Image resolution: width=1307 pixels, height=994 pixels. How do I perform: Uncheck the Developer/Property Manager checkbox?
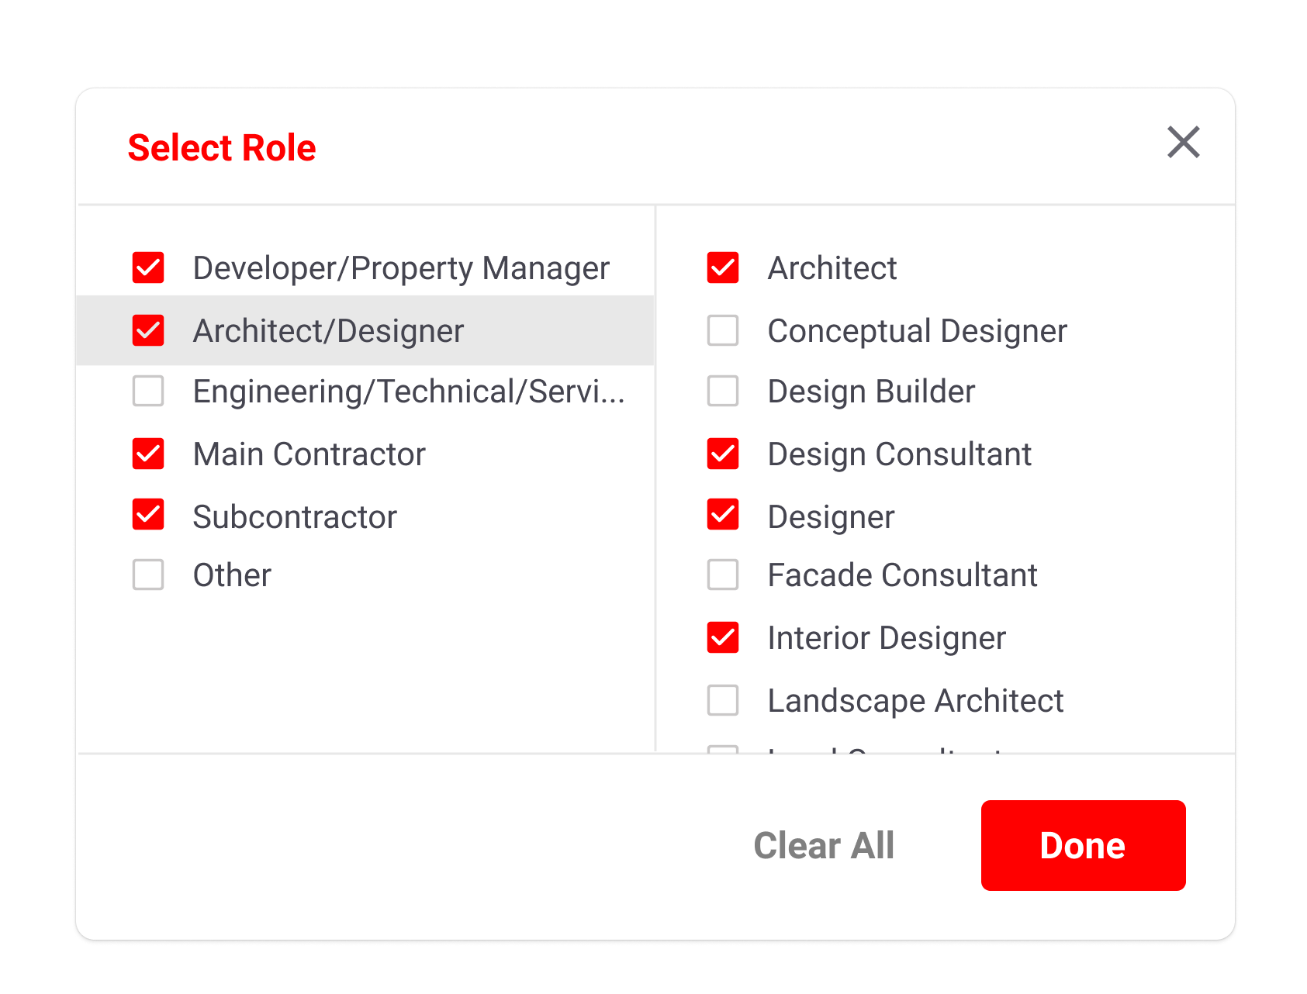[x=148, y=267]
